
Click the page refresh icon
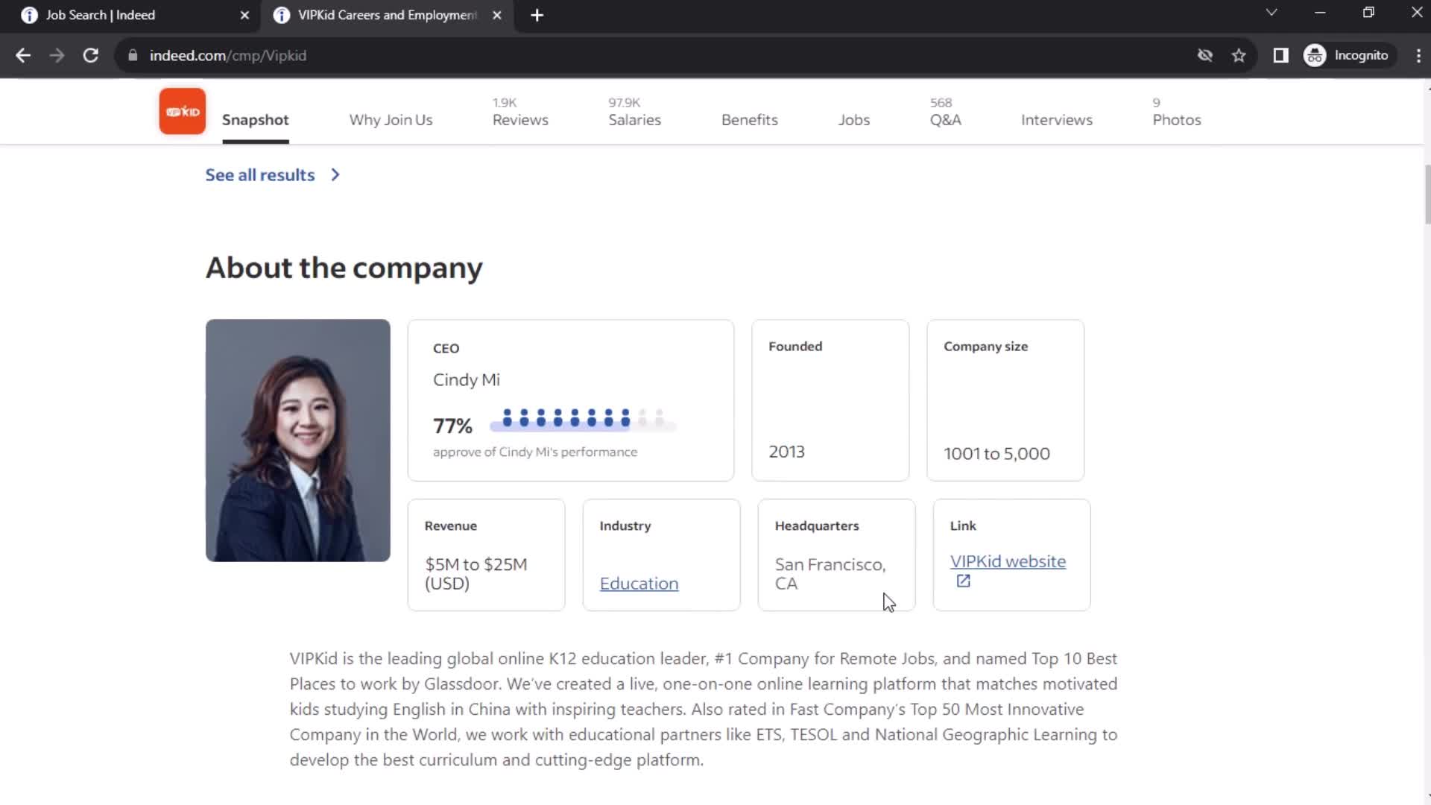pyautogui.click(x=89, y=55)
